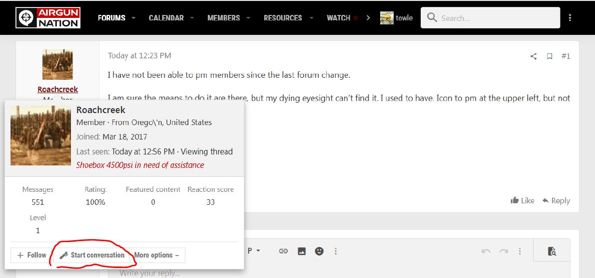Open the Shoebox 4500psi in need of assistance thread
This screenshot has width=595, height=278.
pyautogui.click(x=140, y=165)
